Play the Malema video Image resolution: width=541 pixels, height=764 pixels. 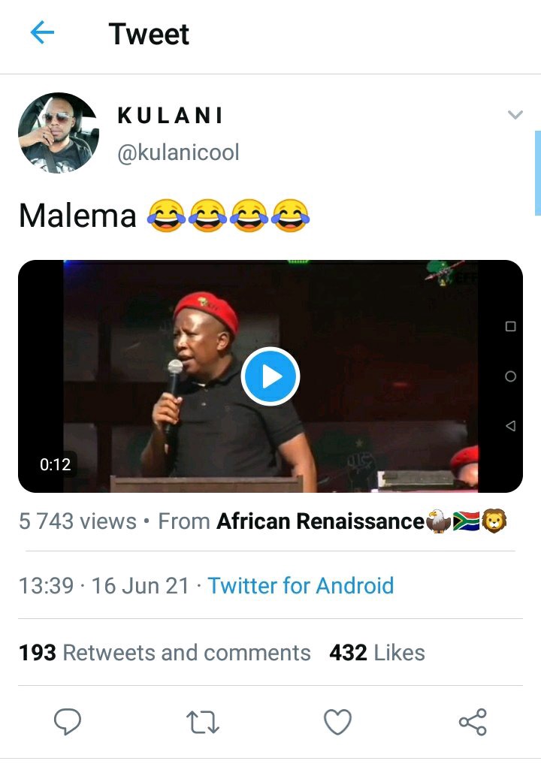(270, 376)
